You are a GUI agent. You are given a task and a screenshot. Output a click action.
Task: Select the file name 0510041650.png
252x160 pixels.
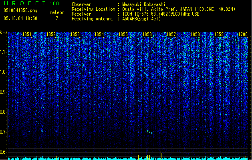20,10
